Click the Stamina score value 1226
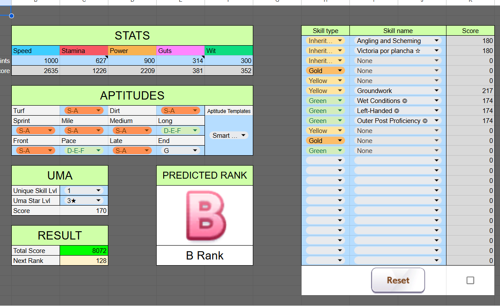The height and width of the screenshot is (306, 500). click(84, 71)
